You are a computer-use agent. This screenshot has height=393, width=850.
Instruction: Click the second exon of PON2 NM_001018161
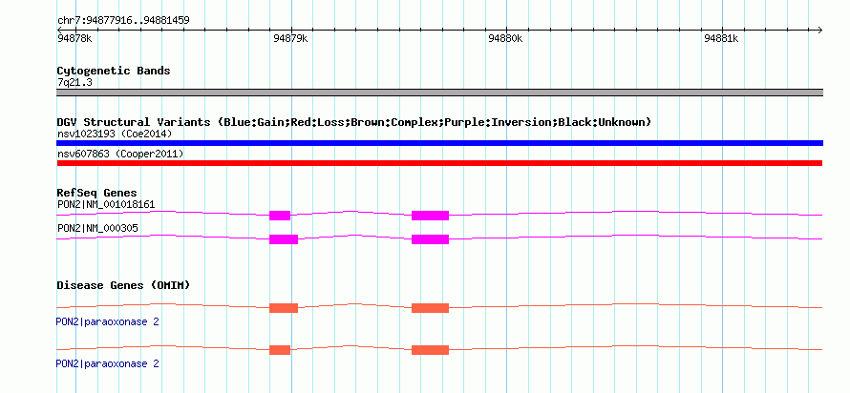pyautogui.click(x=431, y=216)
